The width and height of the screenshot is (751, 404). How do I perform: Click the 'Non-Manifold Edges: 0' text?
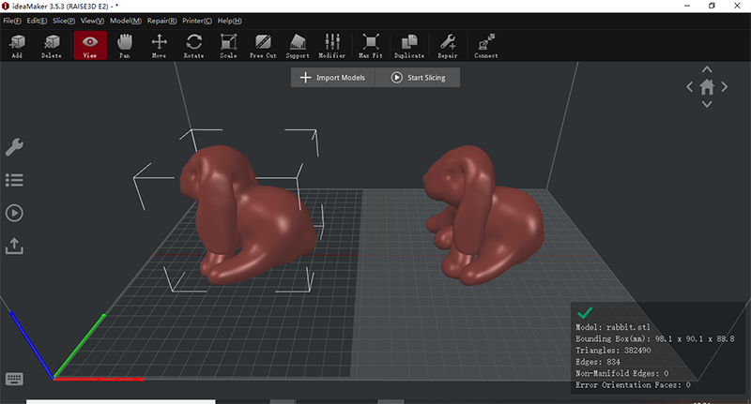tap(621, 373)
